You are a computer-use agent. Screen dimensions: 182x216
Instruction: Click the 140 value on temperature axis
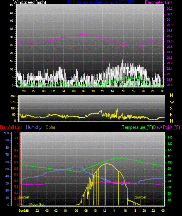tap(170, 137)
